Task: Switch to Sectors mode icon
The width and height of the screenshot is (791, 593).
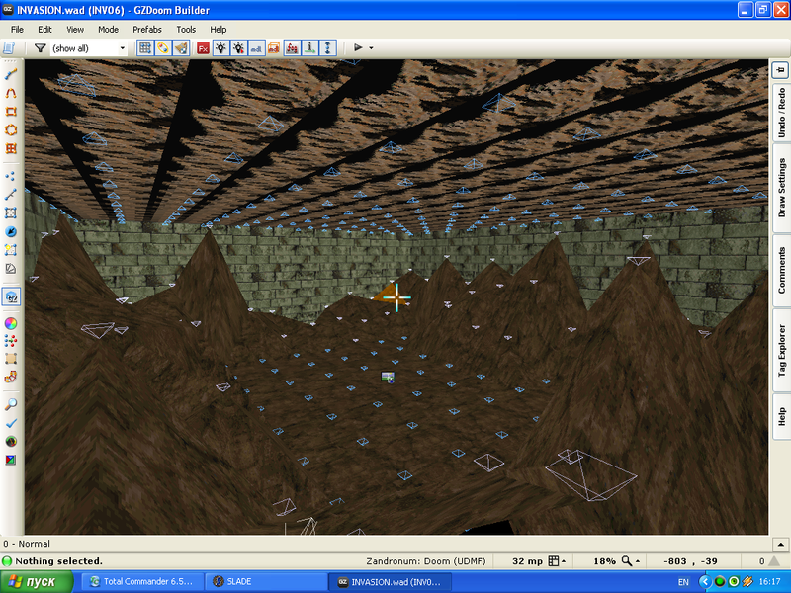Action: (11, 212)
